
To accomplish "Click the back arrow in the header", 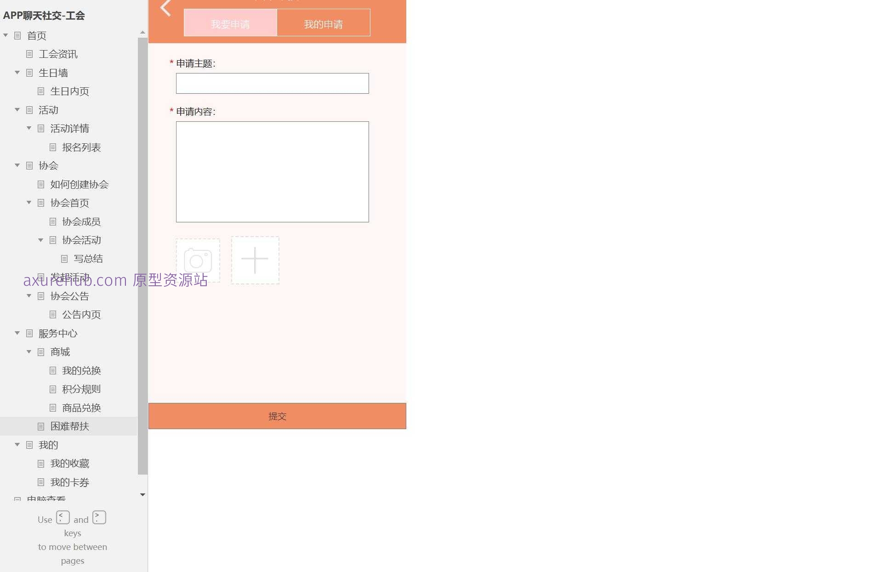I will click(x=165, y=8).
